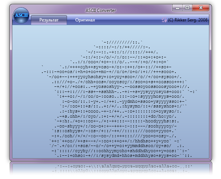Click the butterfly icon beside the copyright

tap(164, 20)
